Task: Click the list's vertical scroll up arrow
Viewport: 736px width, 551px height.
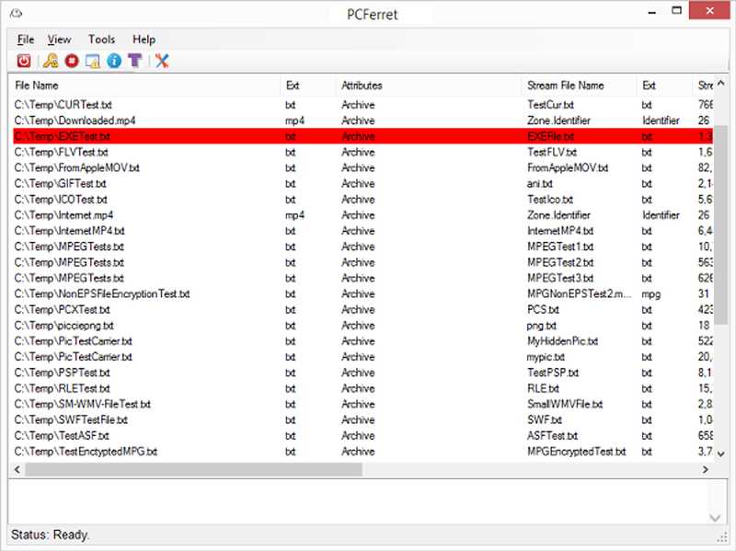Action: pos(721,84)
